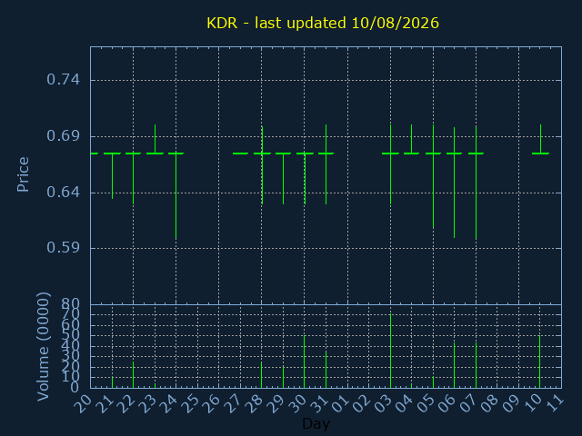Image resolution: width=582 pixels, height=436 pixels.
Task: Click the Volume (0000) axis title
Action: tap(44, 347)
